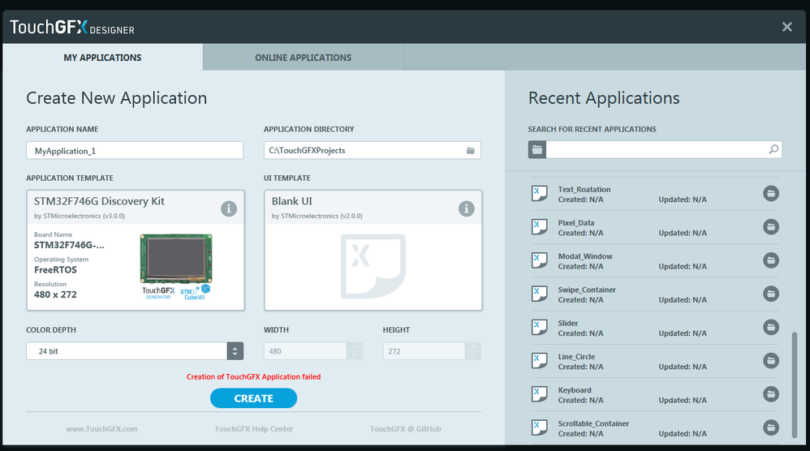Open info for STM32F746G Discovery Kit template
810x451 pixels.
pyautogui.click(x=229, y=209)
